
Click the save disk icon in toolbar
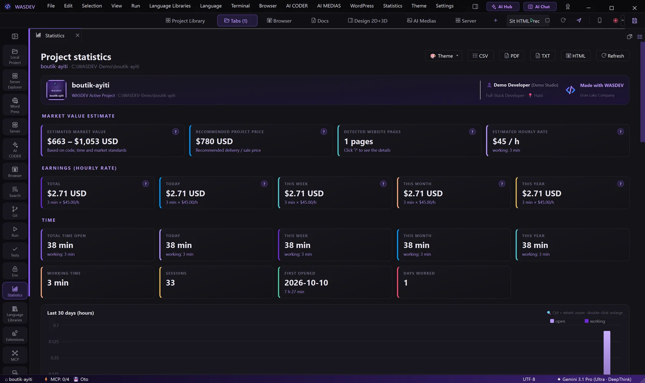[x=635, y=21]
